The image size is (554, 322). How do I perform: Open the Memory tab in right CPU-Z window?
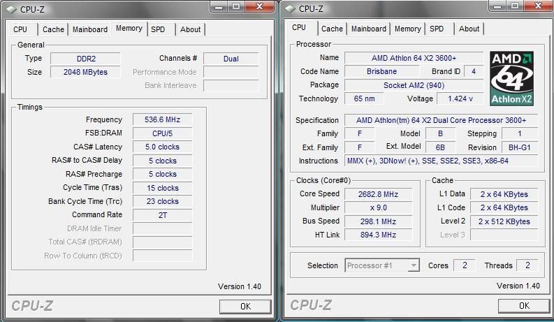[408, 29]
